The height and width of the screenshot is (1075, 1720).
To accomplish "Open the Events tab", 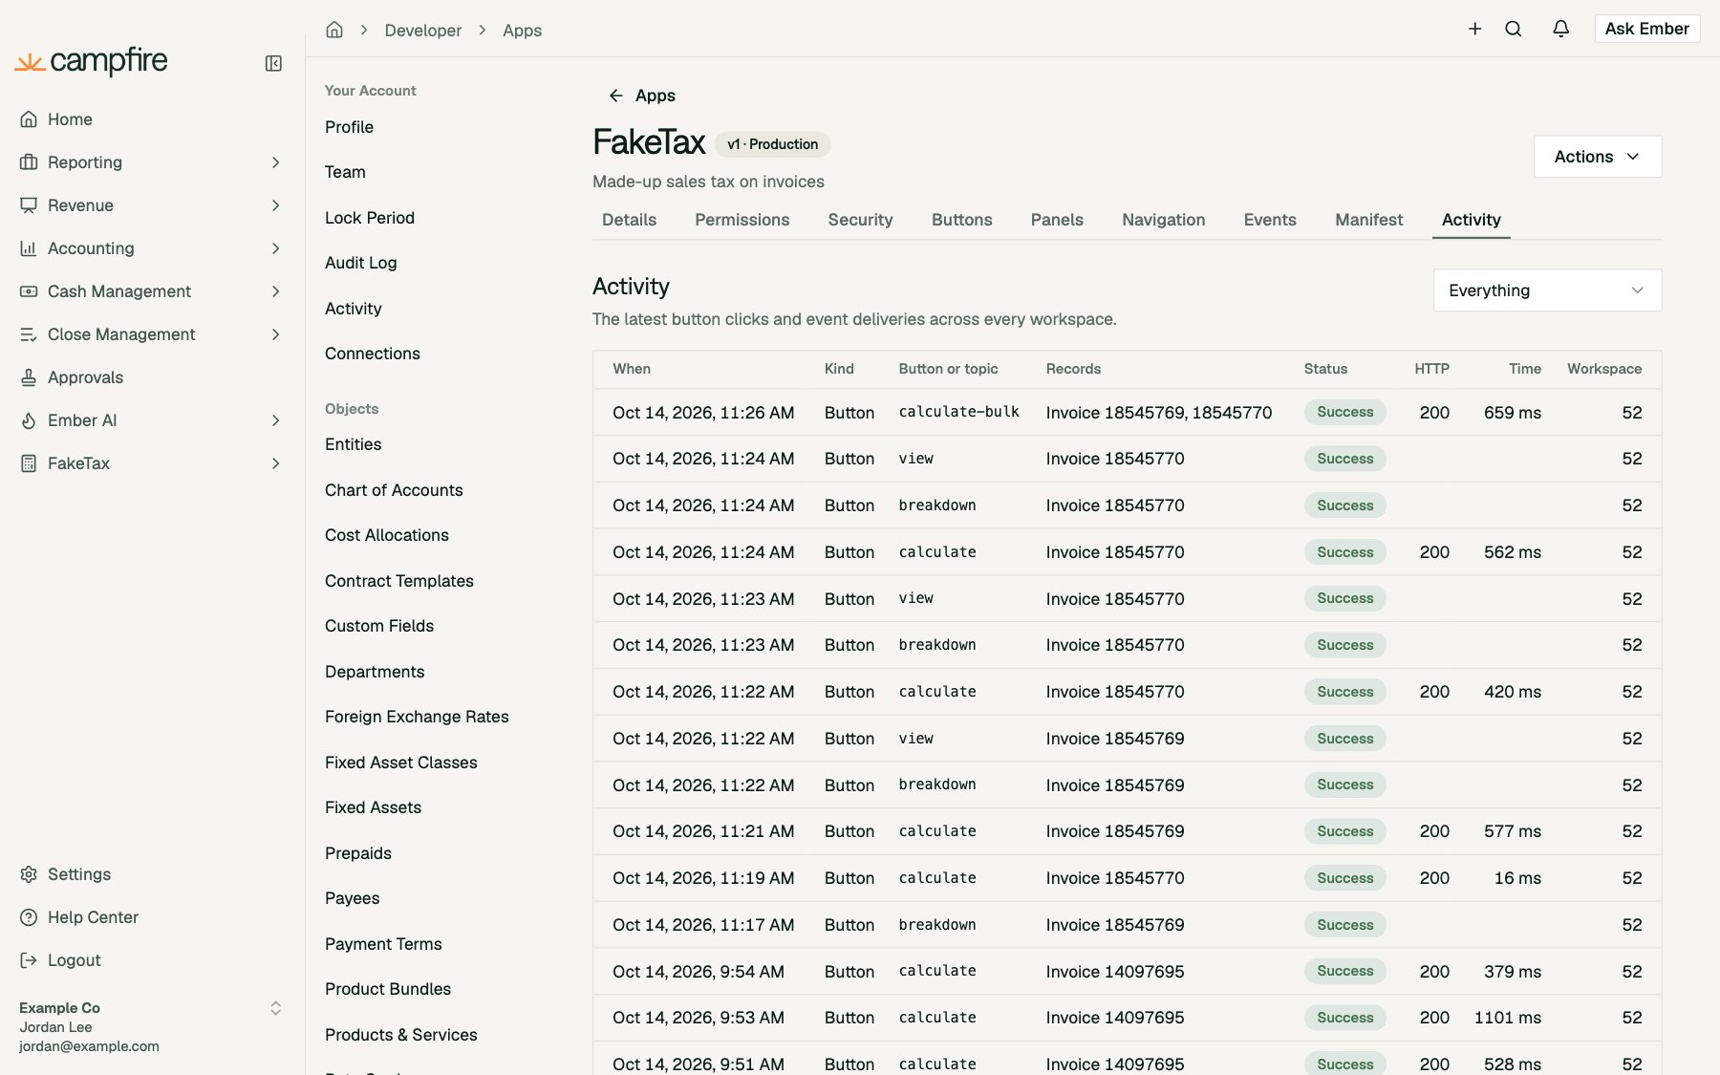I will tap(1269, 220).
